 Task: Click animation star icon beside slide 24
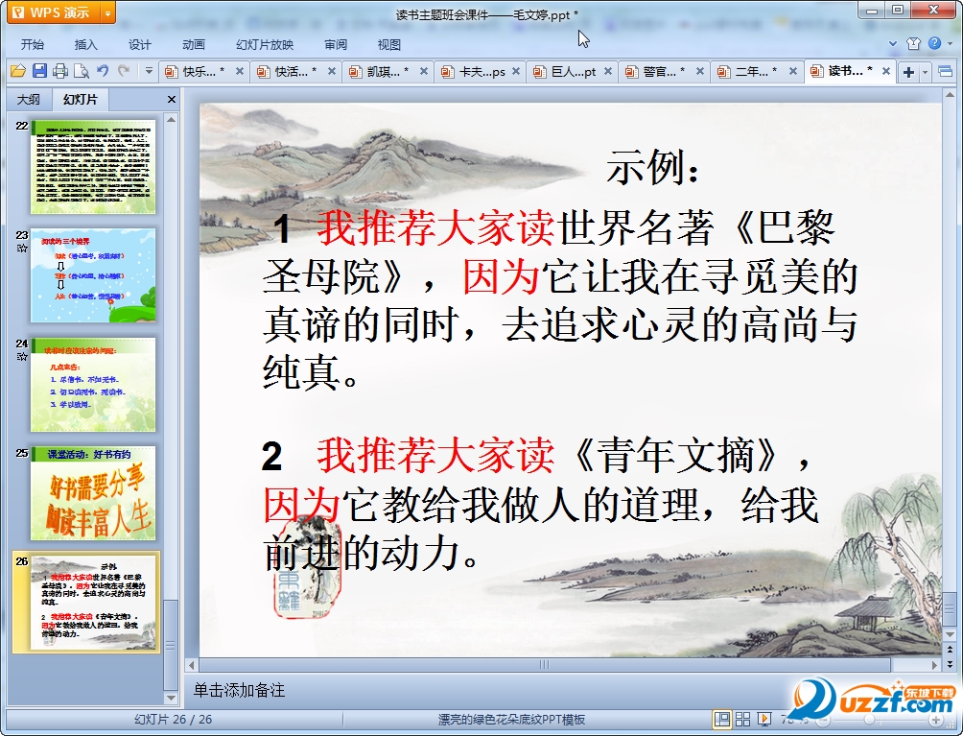[23, 356]
